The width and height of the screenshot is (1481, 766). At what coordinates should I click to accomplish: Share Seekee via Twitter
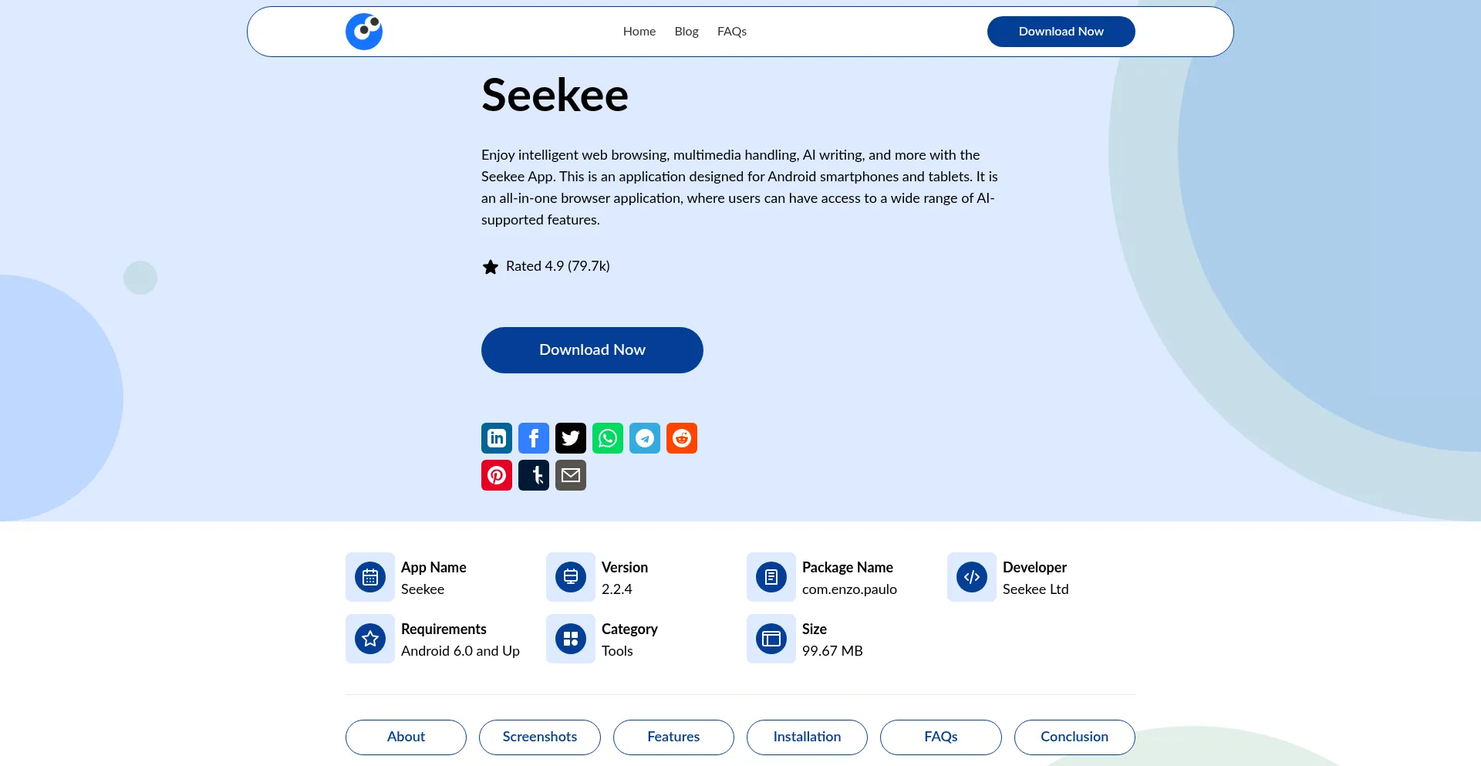pos(570,437)
